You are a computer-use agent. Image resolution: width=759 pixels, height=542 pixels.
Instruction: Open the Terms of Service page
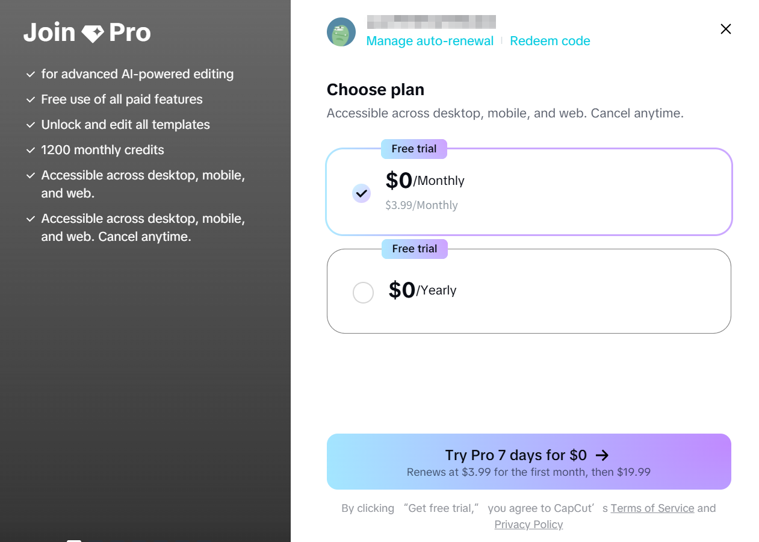click(652, 508)
